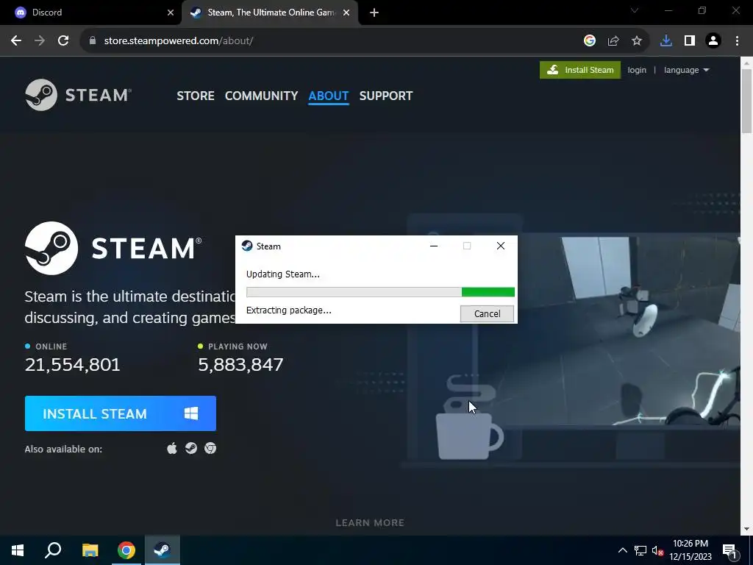Open taskbar search magnifier
Image resolution: width=753 pixels, height=565 pixels.
click(x=53, y=550)
